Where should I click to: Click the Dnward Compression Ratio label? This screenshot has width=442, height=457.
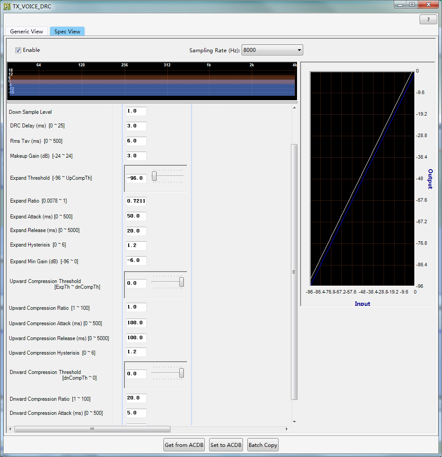(50, 399)
